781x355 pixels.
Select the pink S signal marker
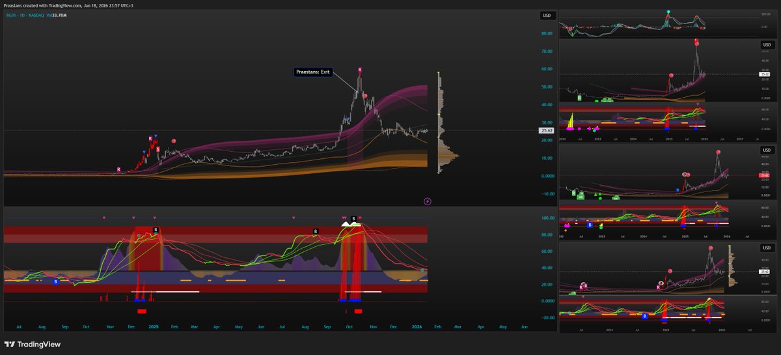coord(158,150)
